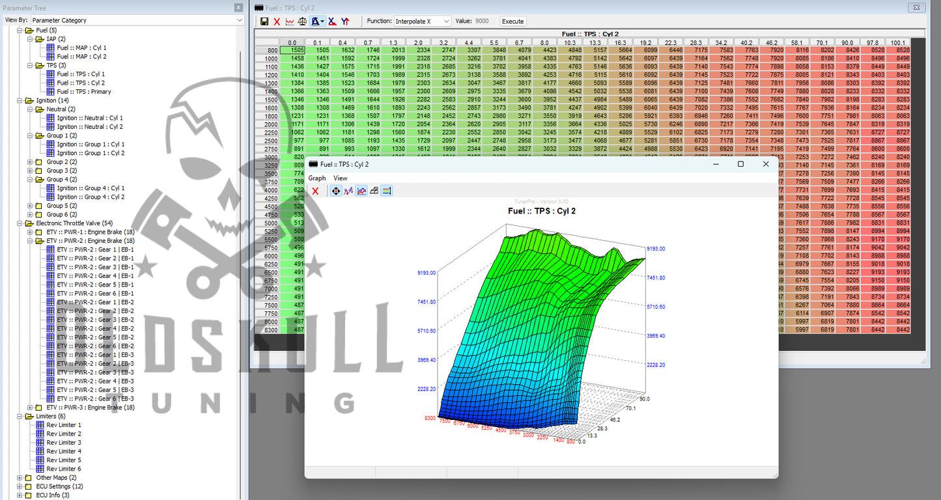
Task: Open the View menu in graph window
Action: [340, 178]
